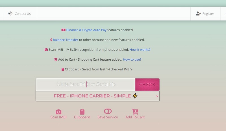Screen dimensions: 226x131
Task: Click the Scan IMEI camera button below the dropdown
Action: point(58,114)
